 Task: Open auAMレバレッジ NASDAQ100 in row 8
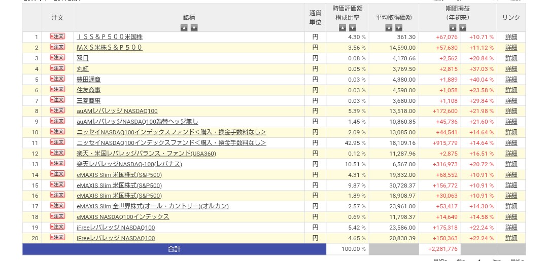click(x=117, y=111)
